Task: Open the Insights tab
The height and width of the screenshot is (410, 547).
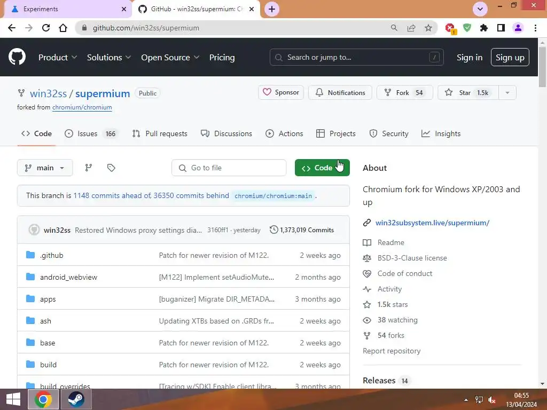Action: [441, 133]
